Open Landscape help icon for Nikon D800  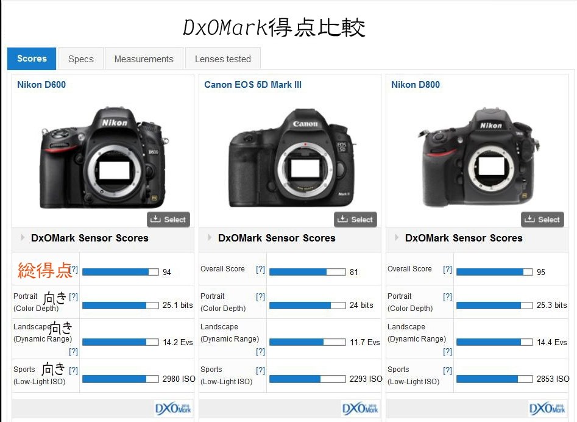point(447,352)
